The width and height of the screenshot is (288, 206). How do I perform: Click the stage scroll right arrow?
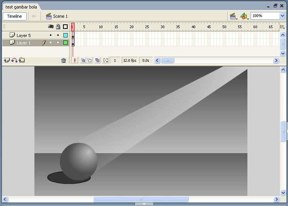click(x=276, y=199)
